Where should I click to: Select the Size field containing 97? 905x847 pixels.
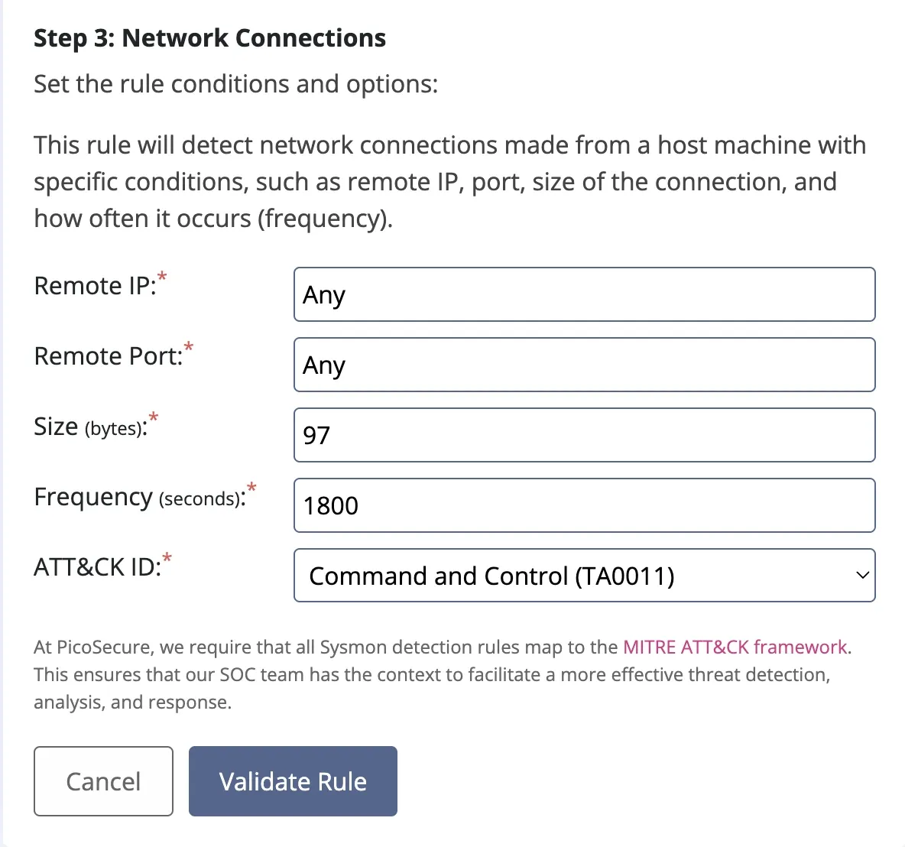[x=584, y=435]
